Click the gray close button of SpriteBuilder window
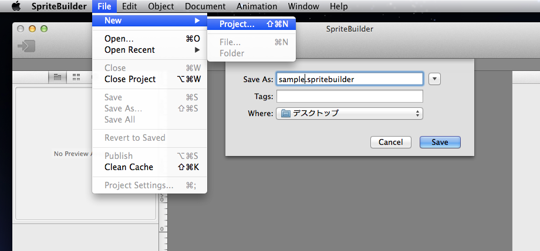 click(21, 29)
